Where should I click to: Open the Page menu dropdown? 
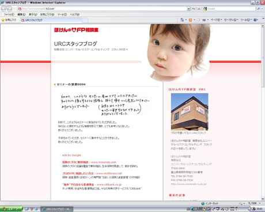coord(216,20)
